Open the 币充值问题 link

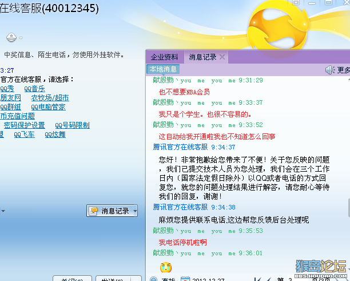(x=17, y=116)
